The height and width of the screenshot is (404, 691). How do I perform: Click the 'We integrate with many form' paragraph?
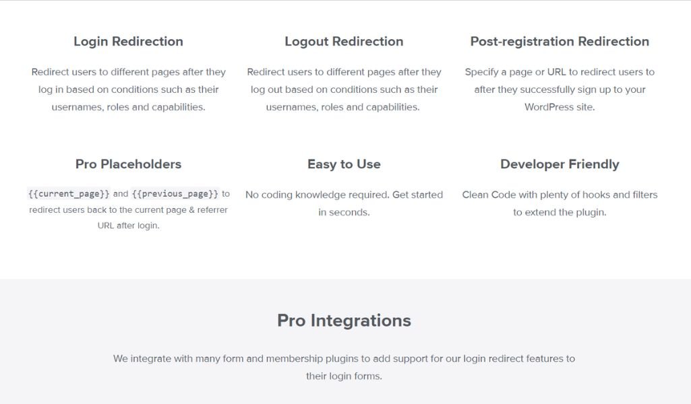click(344, 367)
